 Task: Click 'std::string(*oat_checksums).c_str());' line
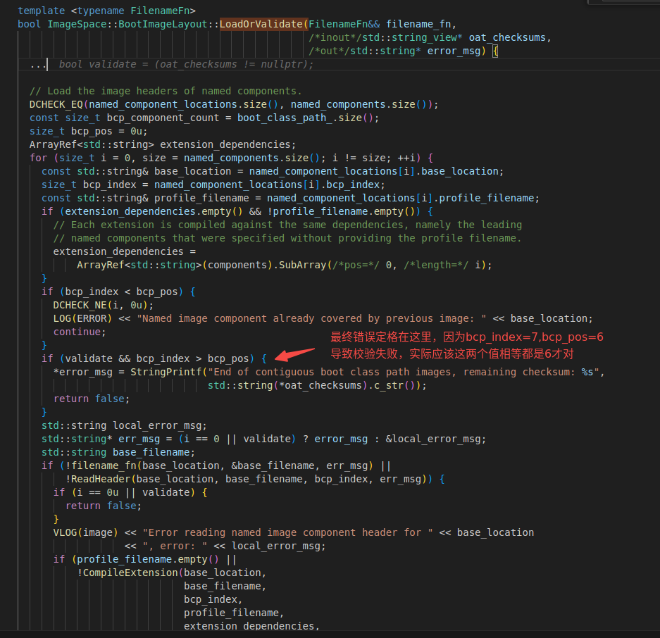coord(317,386)
